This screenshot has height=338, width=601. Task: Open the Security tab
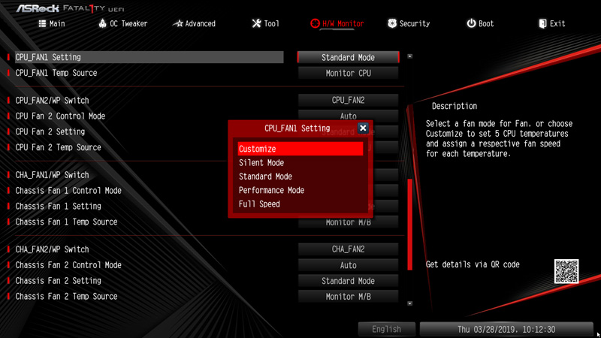(x=409, y=24)
